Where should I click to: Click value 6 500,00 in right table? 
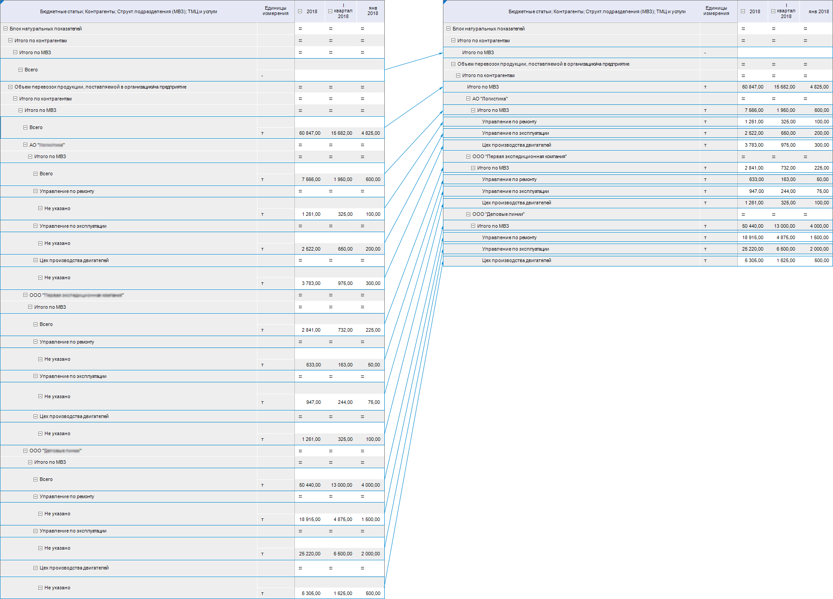tap(786, 249)
